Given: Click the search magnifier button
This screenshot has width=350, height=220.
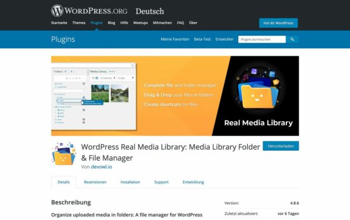Looking at the screenshot, I should (292, 40).
